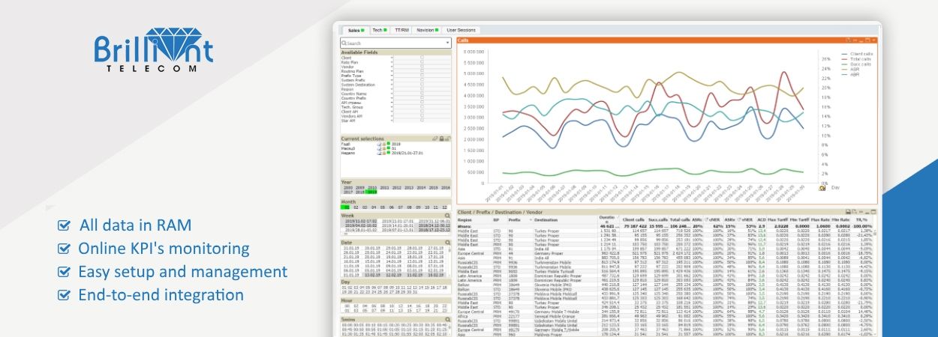Viewport: 938px width, 337px height.
Task: Open the Search box dropdown arrow
Action: coord(447,43)
